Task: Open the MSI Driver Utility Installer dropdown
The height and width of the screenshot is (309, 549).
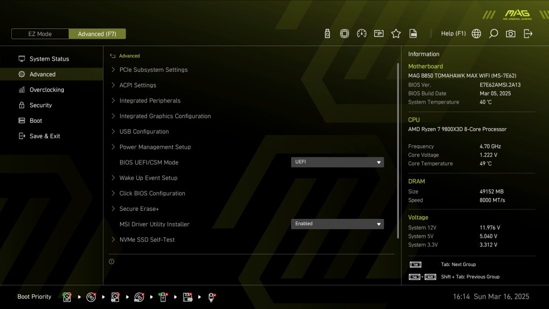Action: (x=337, y=224)
